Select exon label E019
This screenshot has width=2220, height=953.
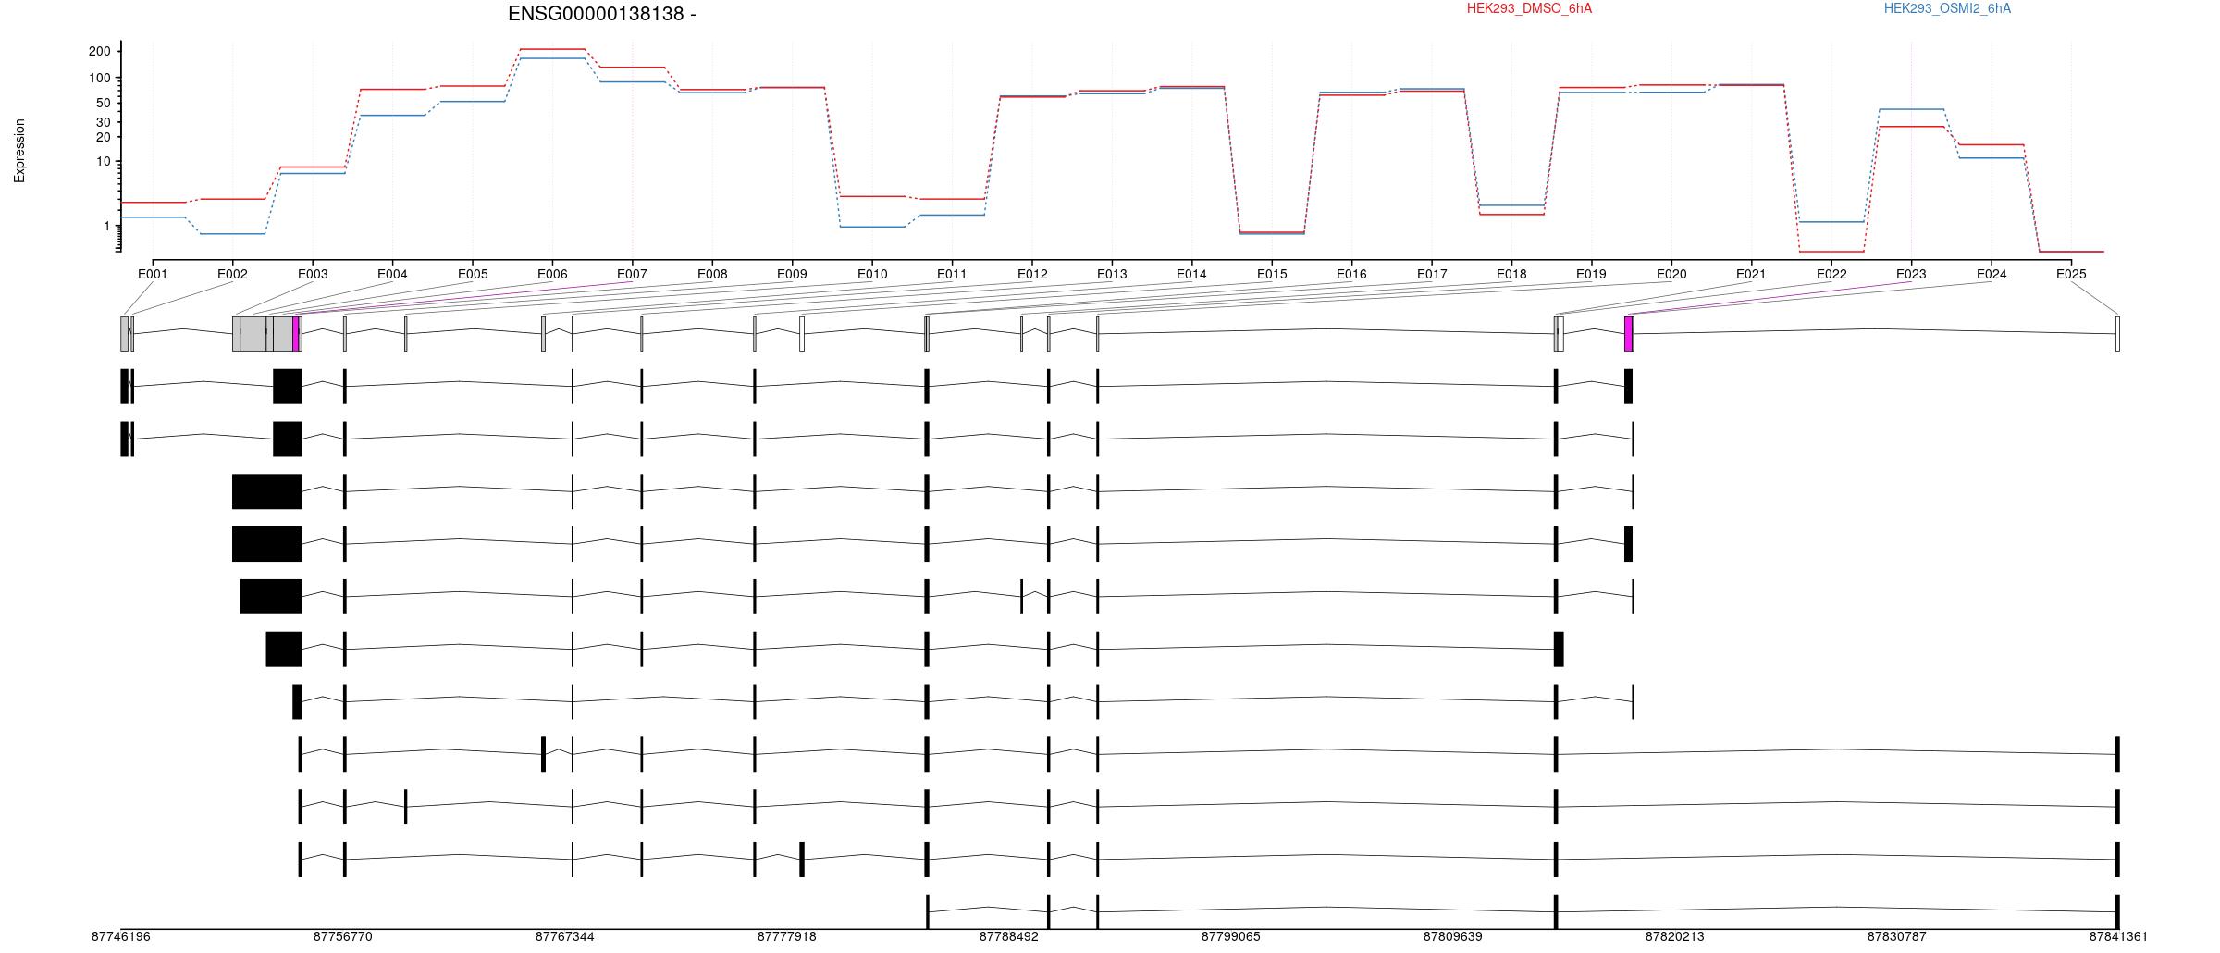[x=1591, y=274]
